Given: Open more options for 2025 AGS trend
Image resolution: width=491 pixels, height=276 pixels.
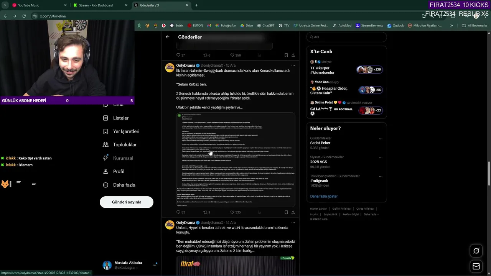Looking at the screenshot, I should tap(381, 158).
